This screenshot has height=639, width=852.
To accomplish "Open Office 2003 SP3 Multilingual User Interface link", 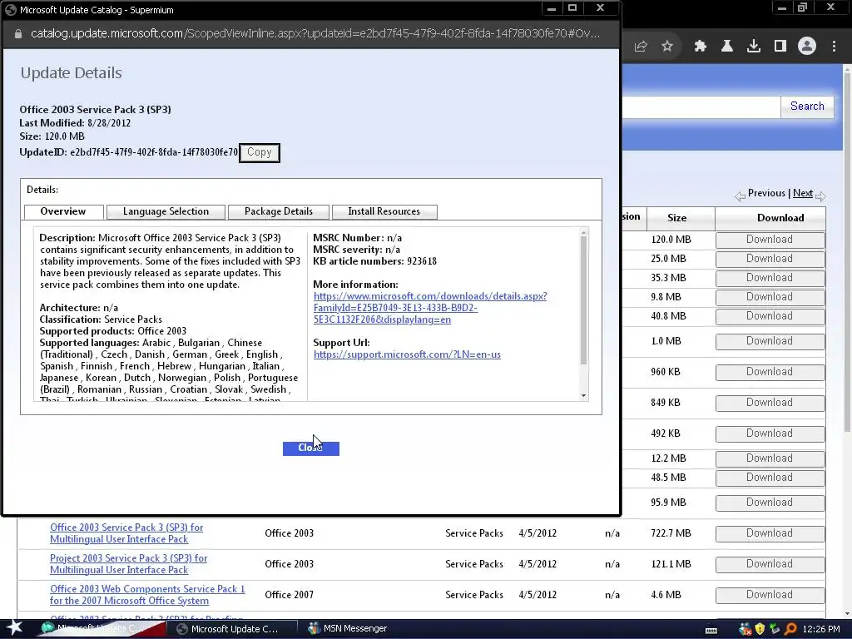I will (126, 533).
